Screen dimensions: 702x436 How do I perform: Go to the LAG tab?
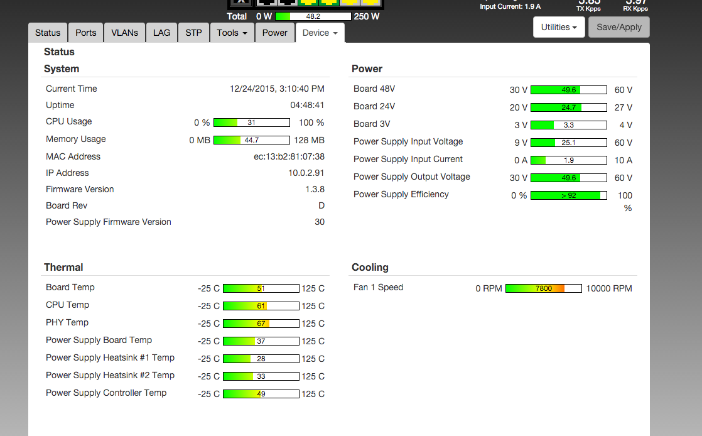click(161, 33)
